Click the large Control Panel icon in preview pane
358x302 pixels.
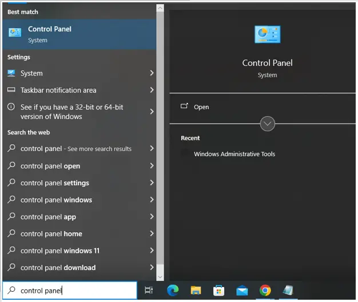click(x=268, y=34)
